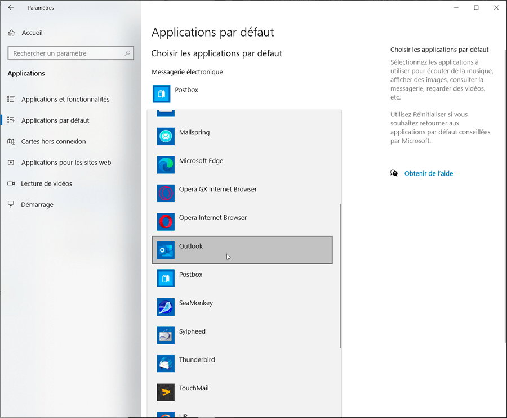Image resolution: width=507 pixels, height=418 pixels.
Task: Choose the Sylpheed icon
Action: (166, 335)
